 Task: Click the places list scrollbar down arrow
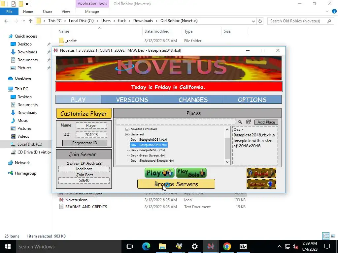(227, 162)
